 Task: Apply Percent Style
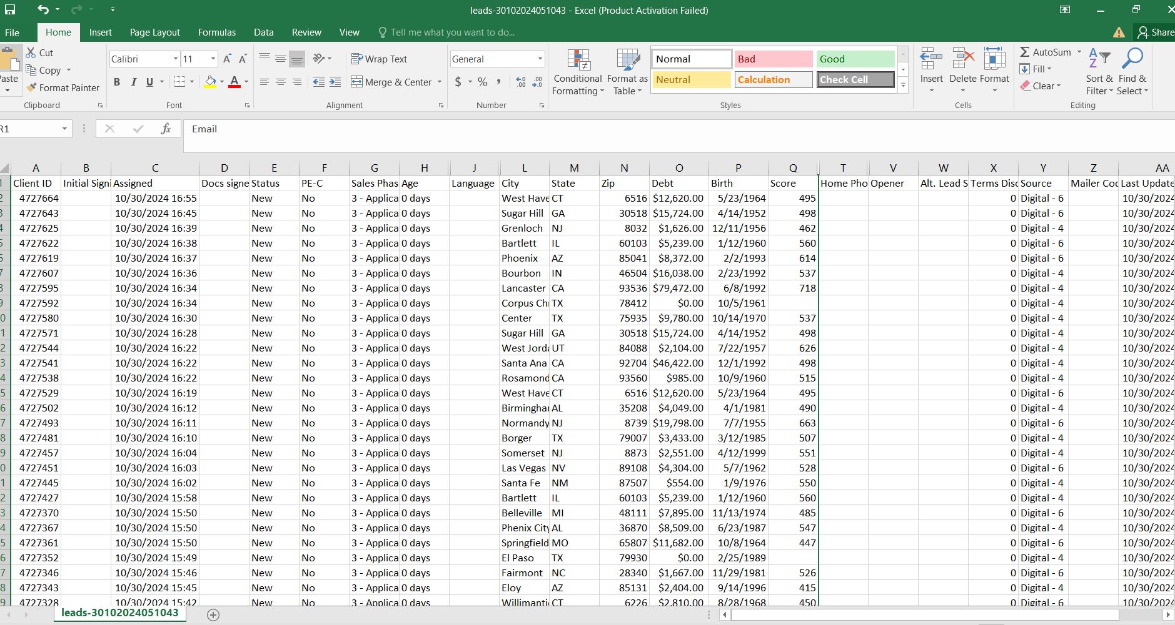482,82
